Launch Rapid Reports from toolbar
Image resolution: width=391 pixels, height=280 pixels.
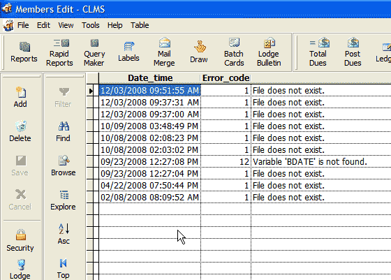(x=59, y=52)
